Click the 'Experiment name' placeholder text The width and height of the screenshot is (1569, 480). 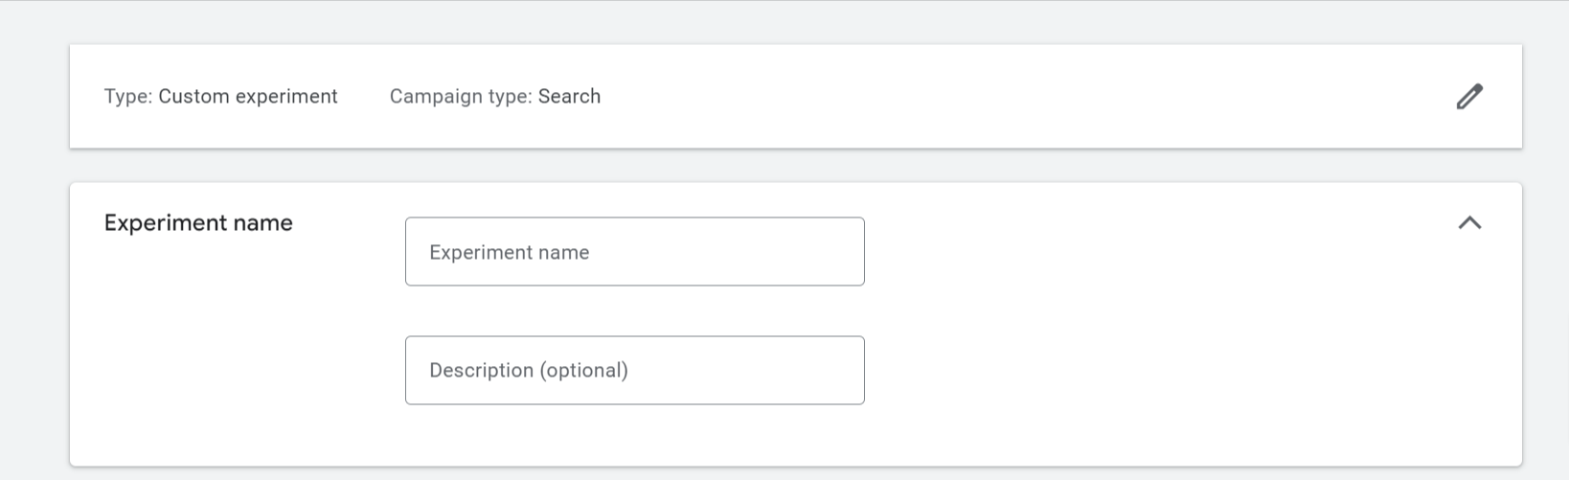click(x=510, y=252)
